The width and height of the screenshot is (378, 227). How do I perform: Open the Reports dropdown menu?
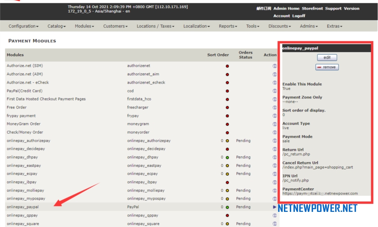point(228,26)
